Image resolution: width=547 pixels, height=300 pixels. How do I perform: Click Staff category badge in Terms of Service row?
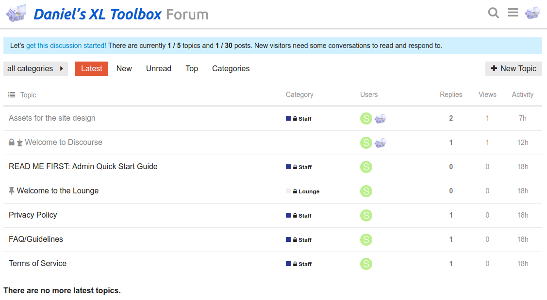[x=298, y=264]
